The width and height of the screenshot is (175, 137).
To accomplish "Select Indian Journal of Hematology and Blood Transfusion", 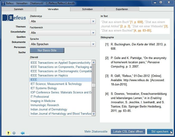I will tap(60, 114).
